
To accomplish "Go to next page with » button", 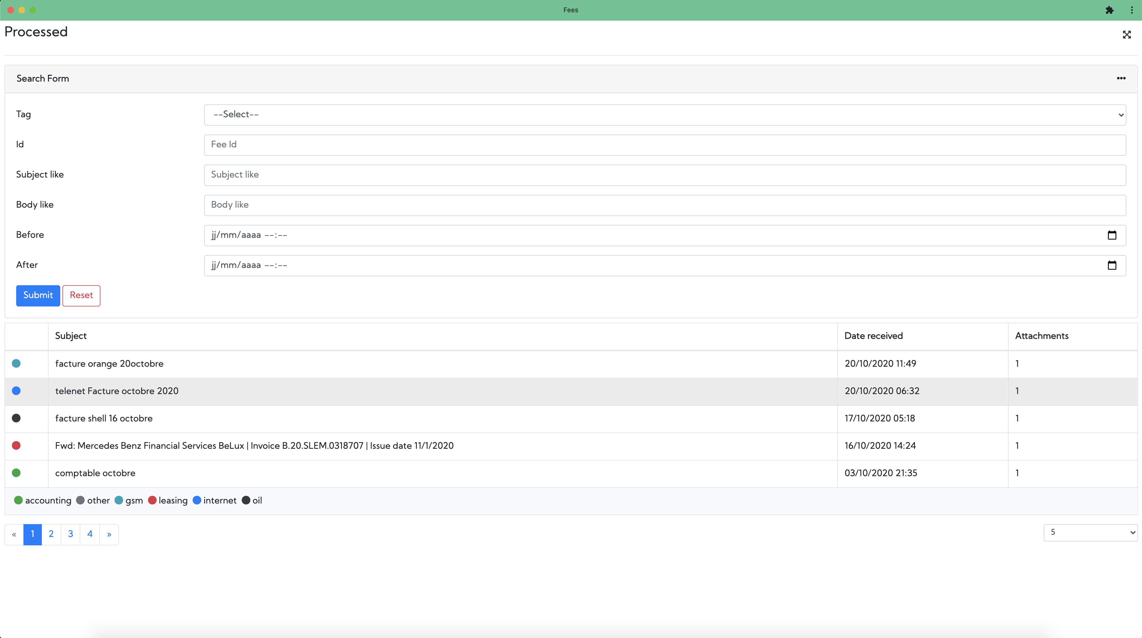I will [109, 534].
